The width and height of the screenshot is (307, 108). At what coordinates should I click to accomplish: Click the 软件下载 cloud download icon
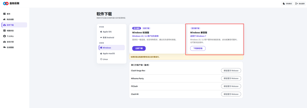[4, 25]
